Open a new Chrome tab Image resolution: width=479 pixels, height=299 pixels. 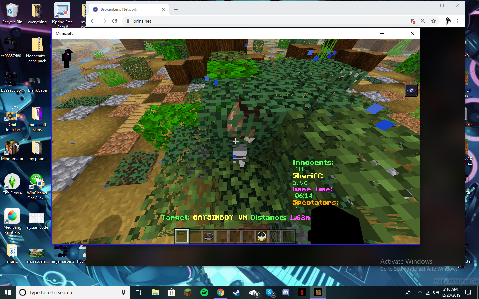[x=176, y=9]
